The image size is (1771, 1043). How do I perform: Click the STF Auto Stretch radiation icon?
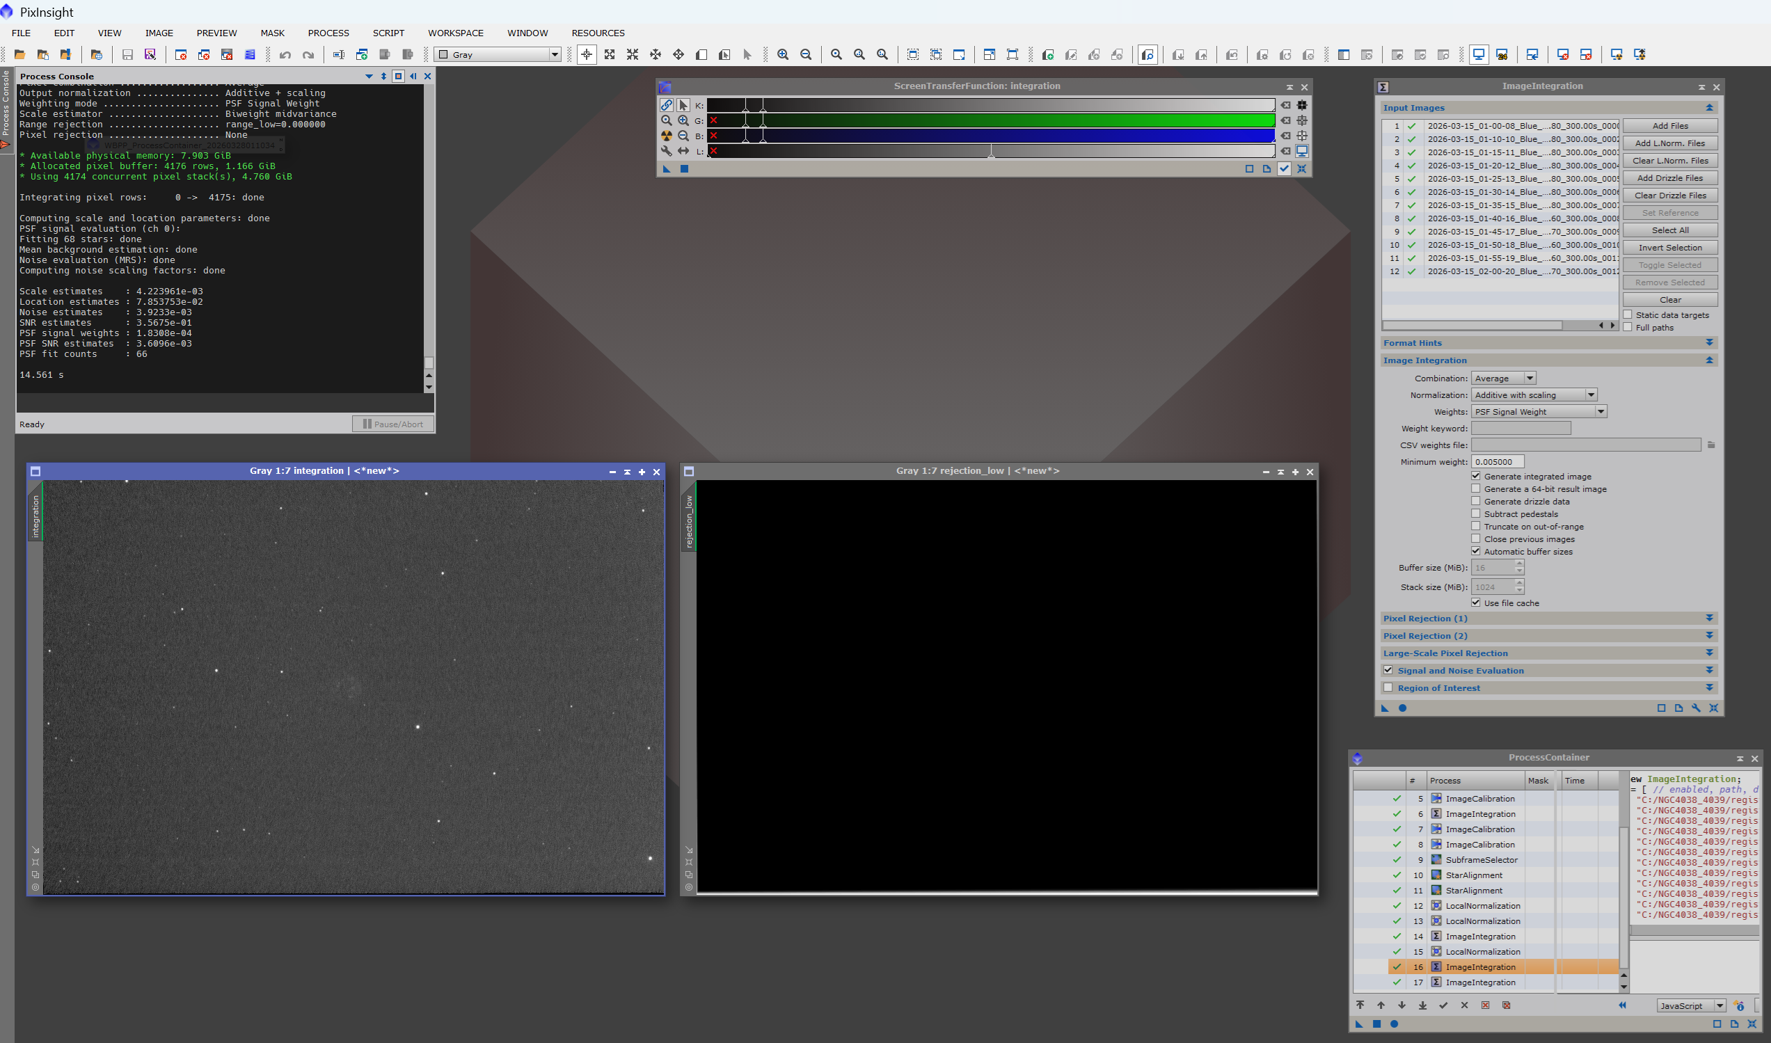pyautogui.click(x=666, y=136)
